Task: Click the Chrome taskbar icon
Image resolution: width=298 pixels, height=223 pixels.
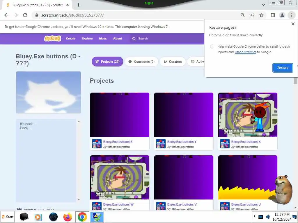Action: coord(82,217)
